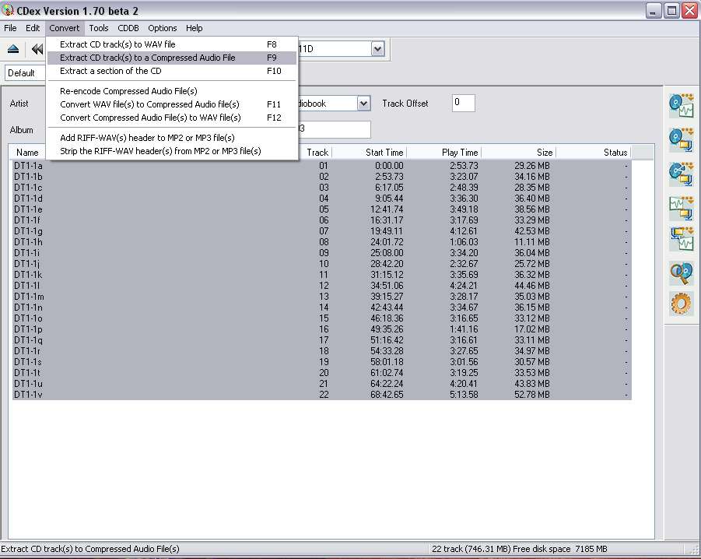Sort by the Track column header

pyautogui.click(x=317, y=153)
